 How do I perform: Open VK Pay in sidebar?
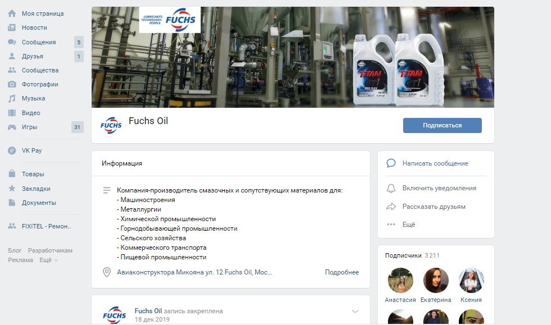point(31,150)
